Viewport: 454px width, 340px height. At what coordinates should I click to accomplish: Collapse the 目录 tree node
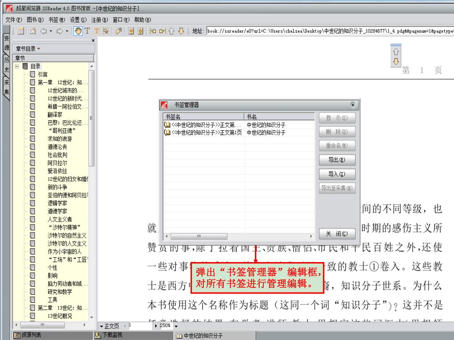[17, 66]
